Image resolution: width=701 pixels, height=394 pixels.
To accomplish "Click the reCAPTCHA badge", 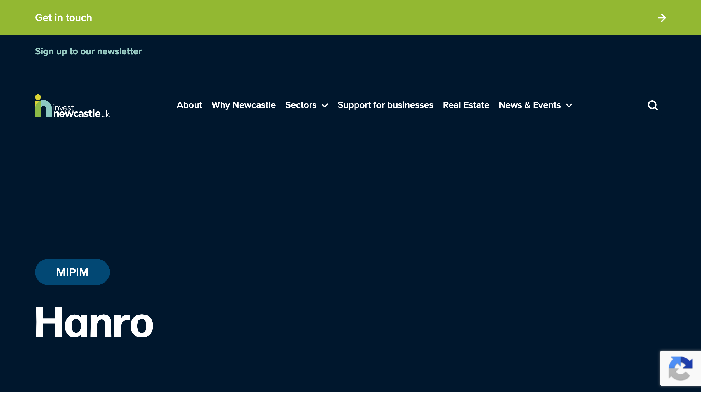I will 681,368.
